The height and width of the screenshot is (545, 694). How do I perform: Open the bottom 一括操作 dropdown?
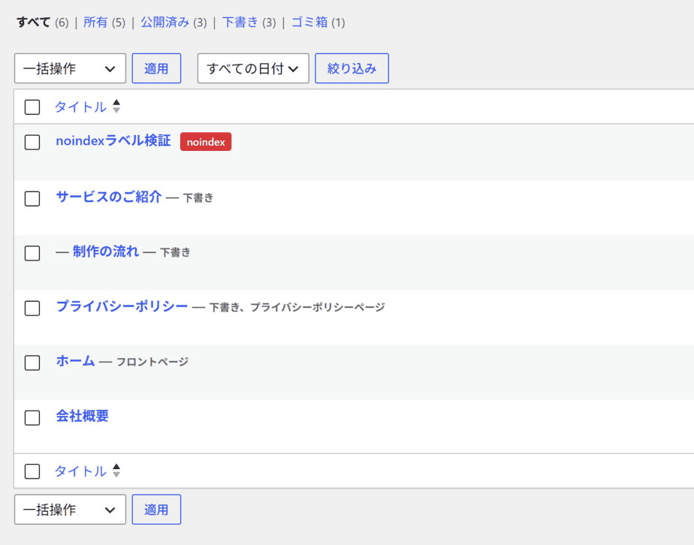(x=70, y=510)
